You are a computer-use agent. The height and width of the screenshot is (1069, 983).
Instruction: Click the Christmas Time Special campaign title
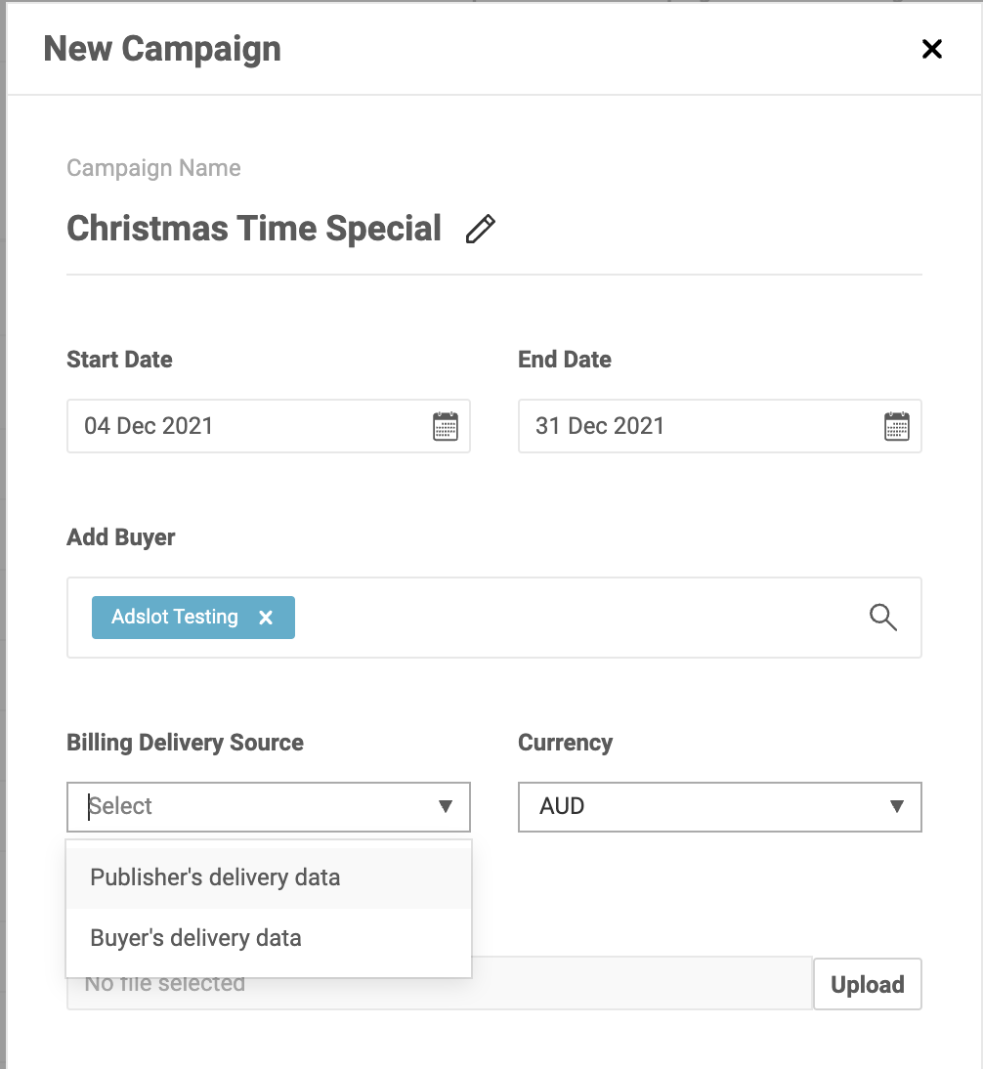click(254, 229)
